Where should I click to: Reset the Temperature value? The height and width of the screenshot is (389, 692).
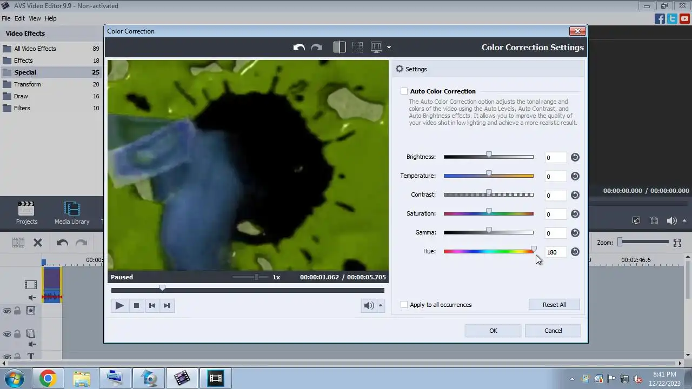pos(575,176)
